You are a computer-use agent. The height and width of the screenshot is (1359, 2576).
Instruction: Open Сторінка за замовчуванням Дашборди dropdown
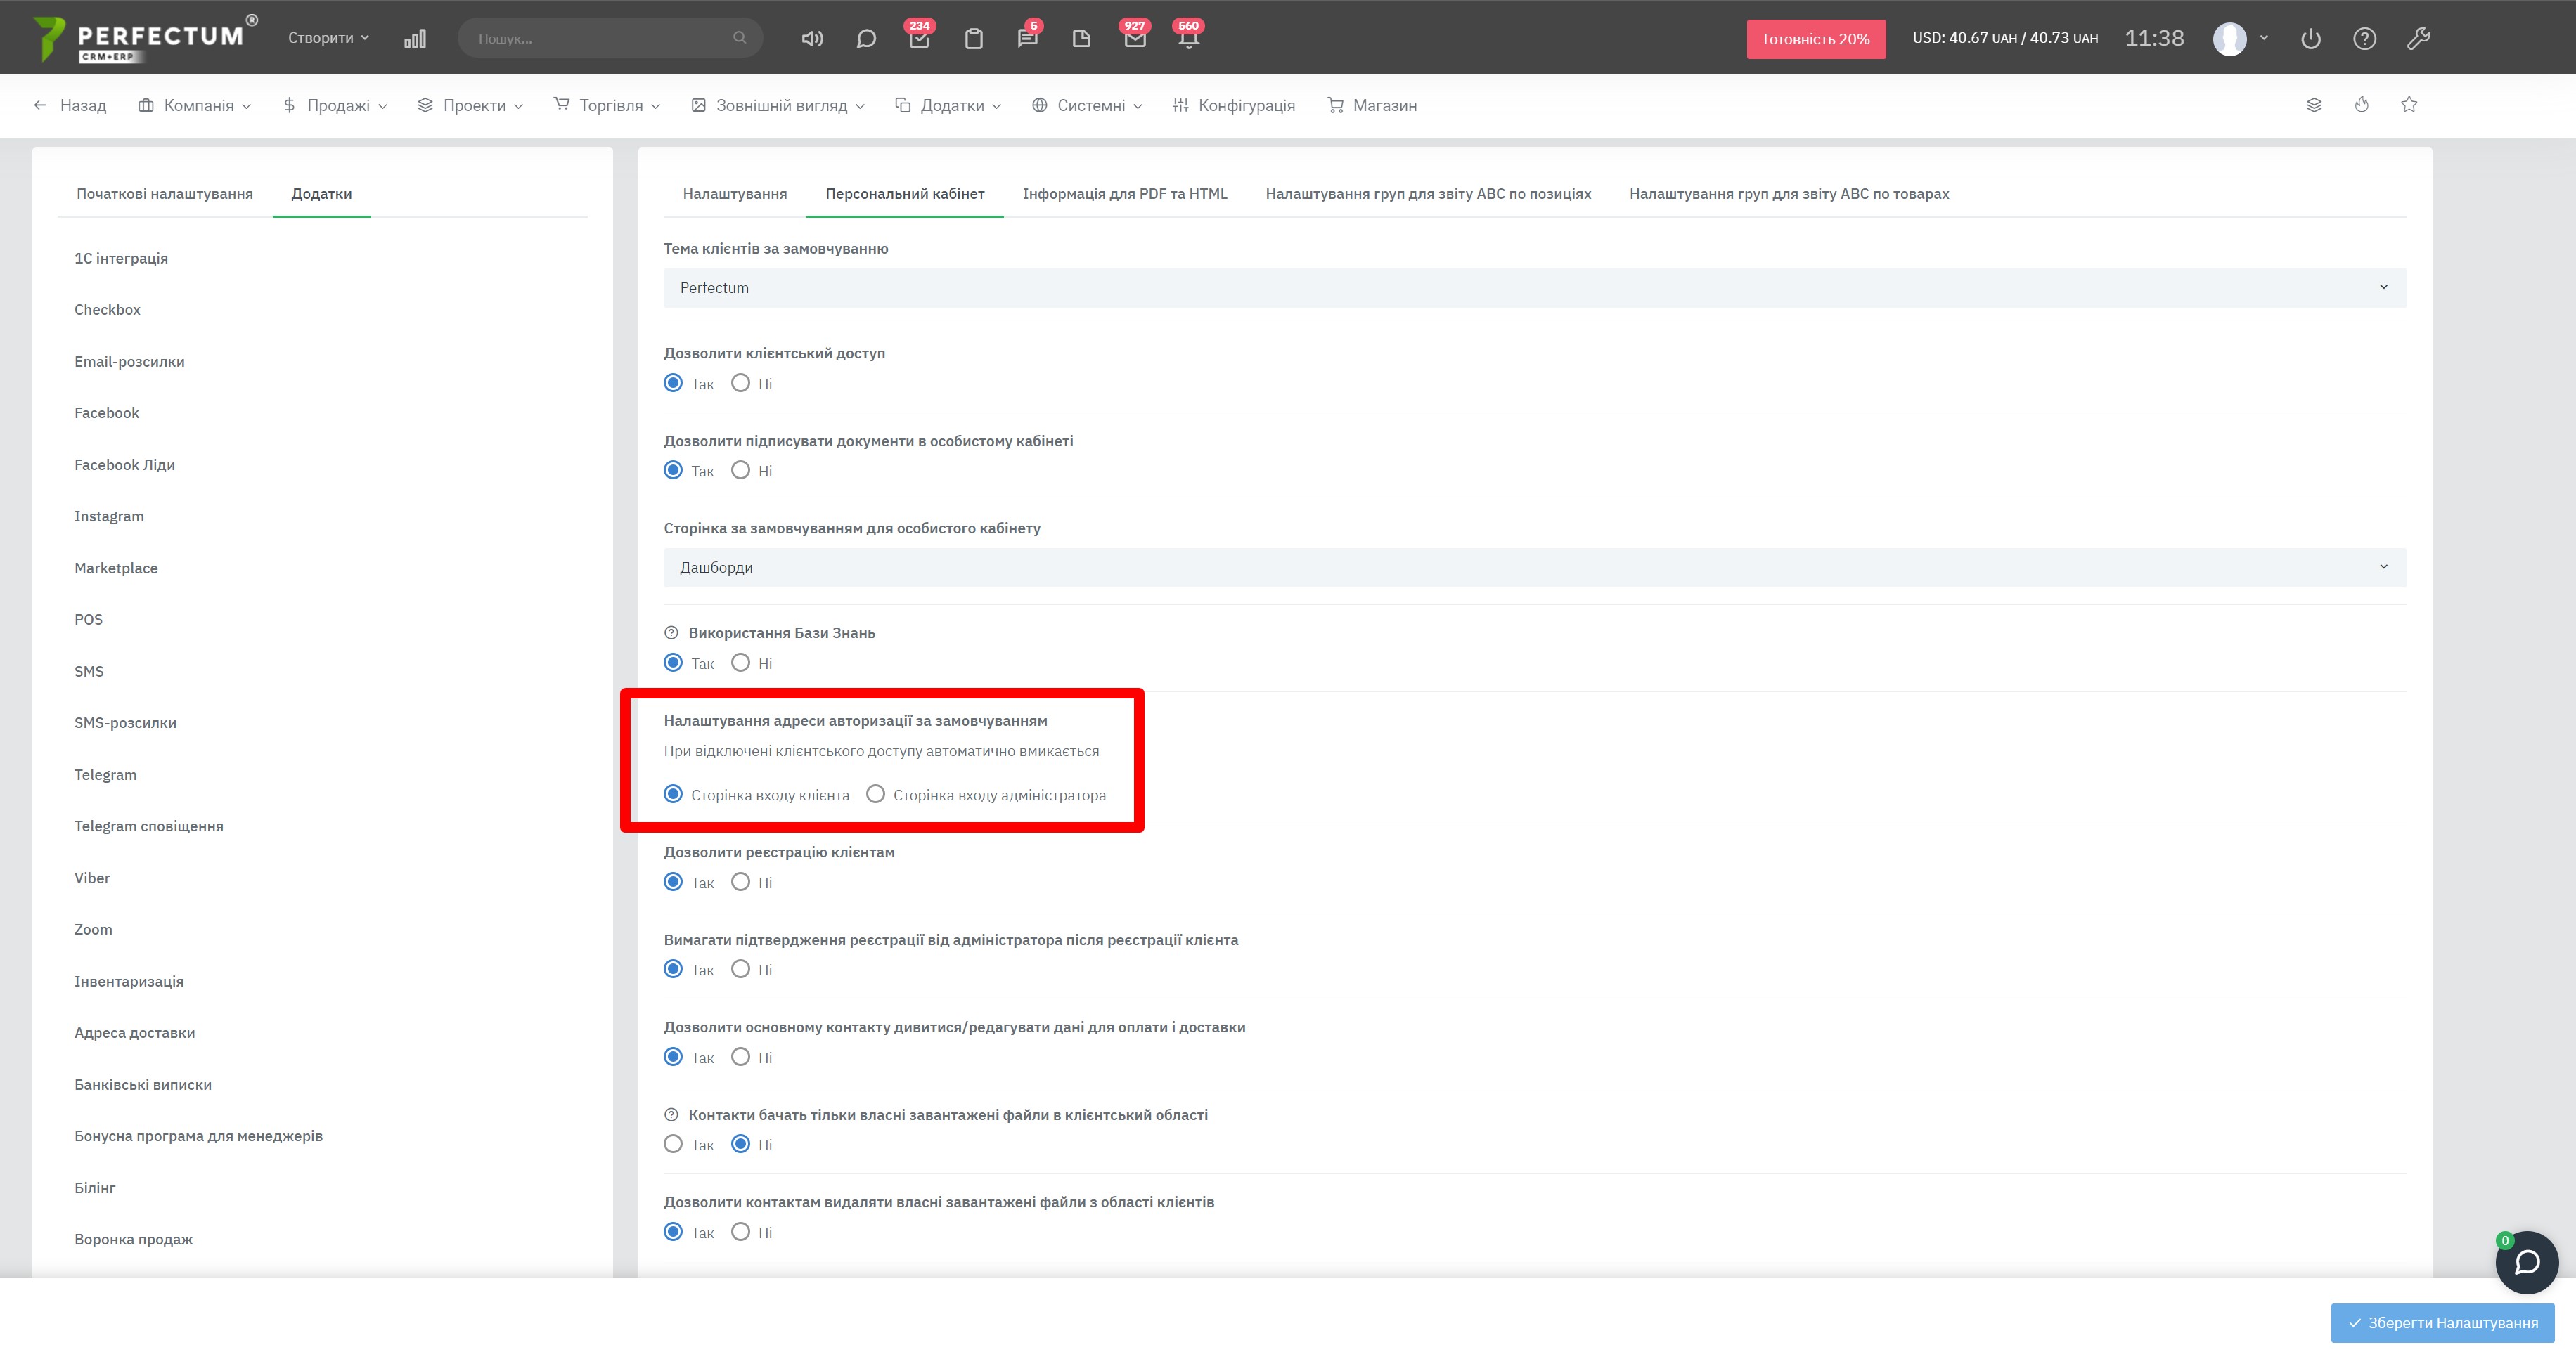coord(1534,568)
